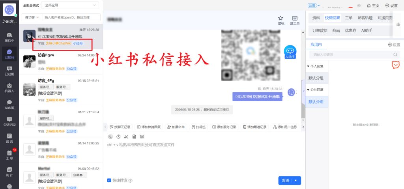Open the 已过期 sidebar section
This screenshot has width=404, height=189.
click(9, 71)
